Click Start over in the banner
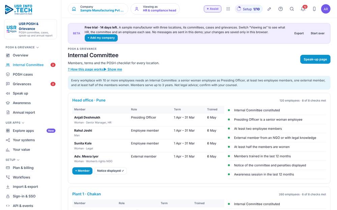337x210 pixels. pos(317,33)
